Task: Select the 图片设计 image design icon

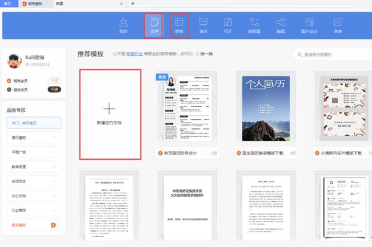Action: click(x=309, y=25)
